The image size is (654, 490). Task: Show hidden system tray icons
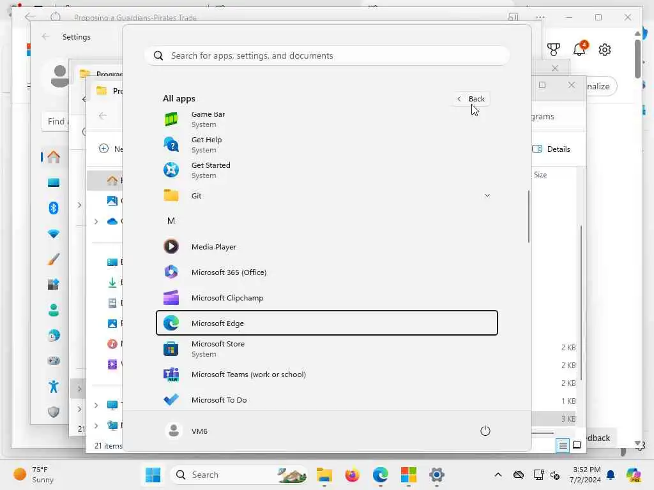point(498,475)
